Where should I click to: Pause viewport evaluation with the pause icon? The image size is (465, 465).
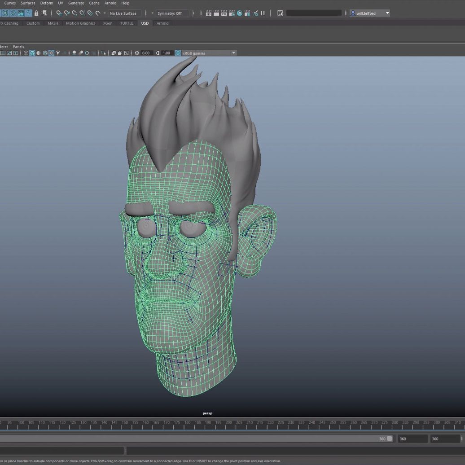pyautogui.click(x=263, y=13)
